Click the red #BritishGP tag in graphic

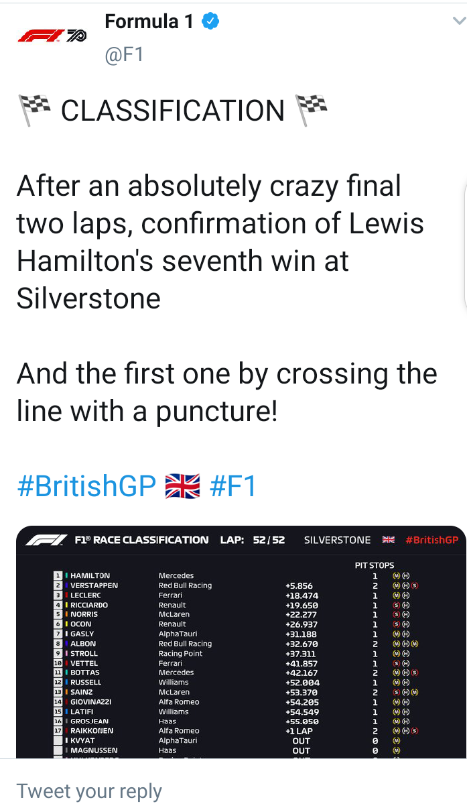(431, 540)
